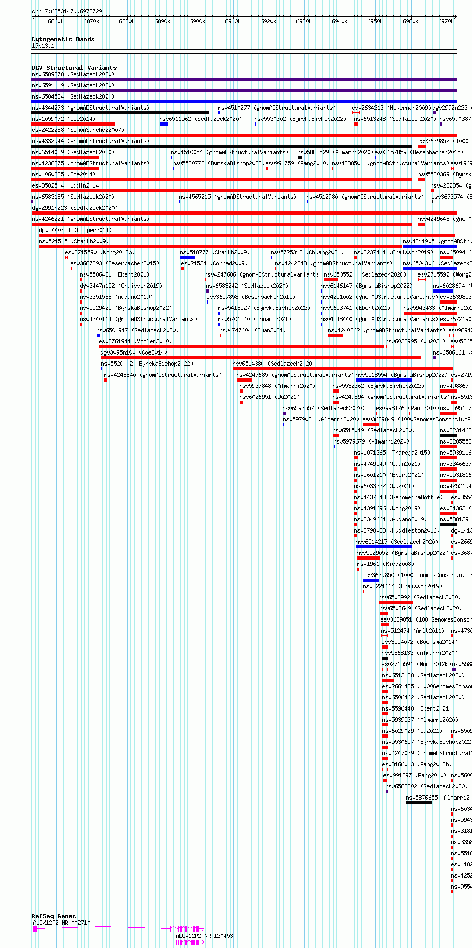Viewport: 472px width, 948px height.
Task: Click nsv2798038 (Huddleston2016) label
Action: click(x=397, y=530)
